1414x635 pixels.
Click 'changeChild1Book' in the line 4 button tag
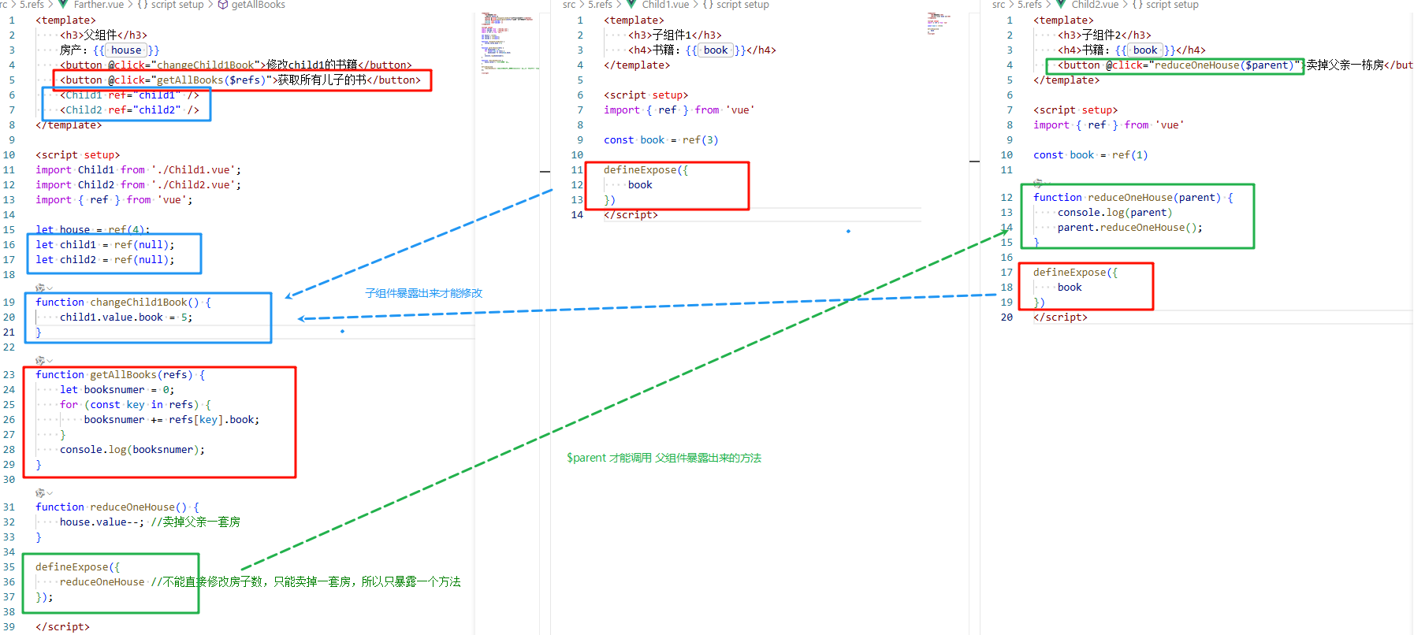[206, 65]
